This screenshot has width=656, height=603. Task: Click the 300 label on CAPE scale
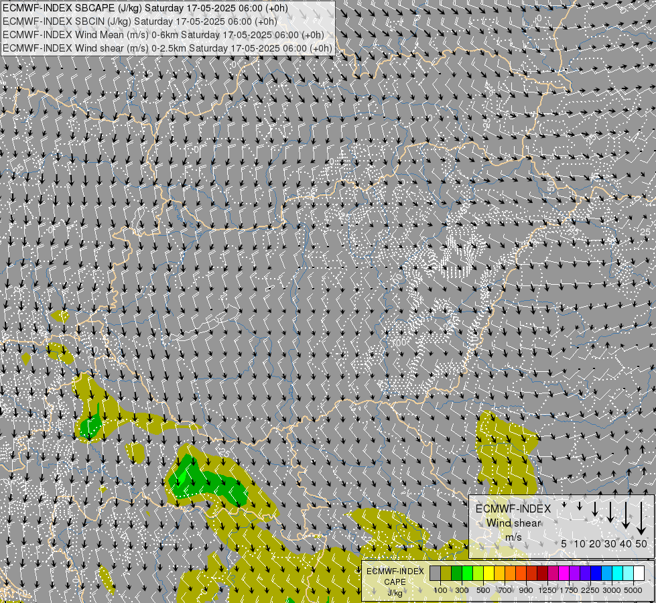pyautogui.click(x=462, y=590)
